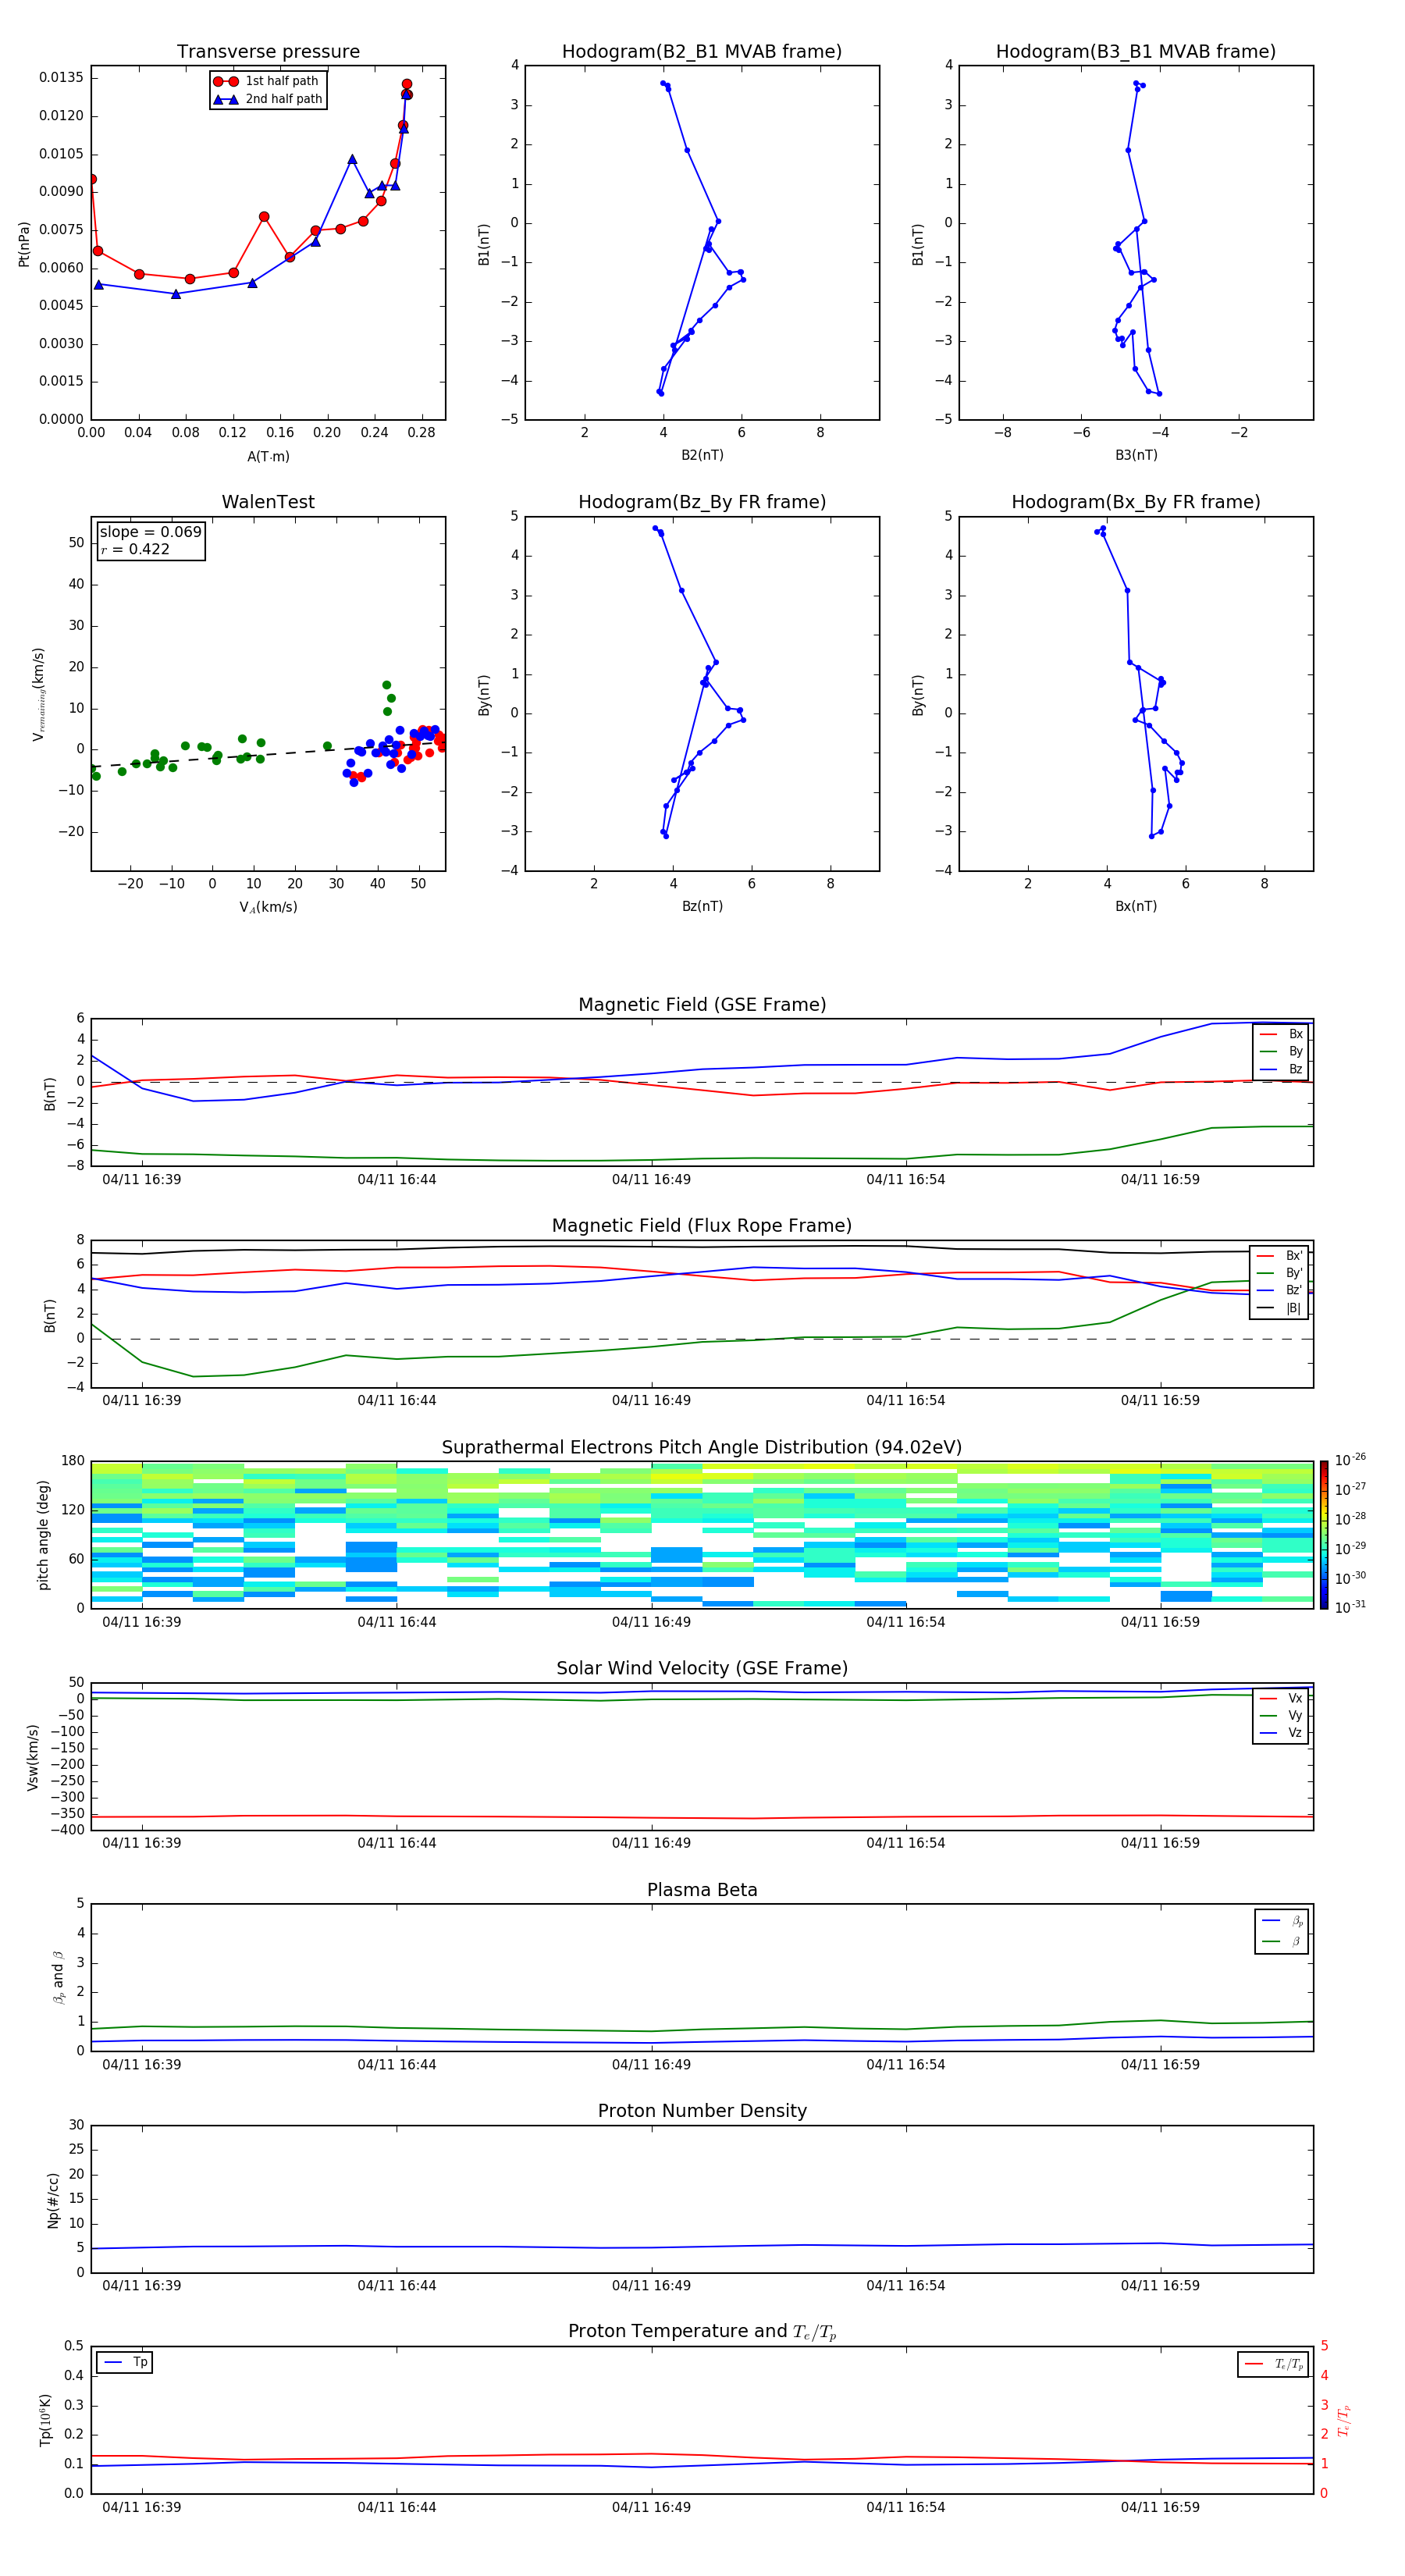Click the 'pitch angle (deg)' axis label
The width and height of the screenshot is (1405, 2576).
[x=43, y=1535]
